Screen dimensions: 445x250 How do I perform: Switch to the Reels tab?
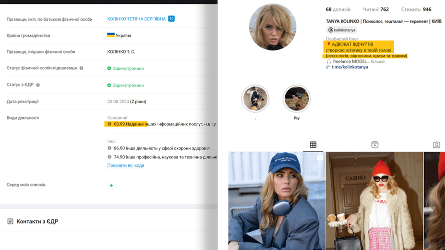(x=374, y=145)
